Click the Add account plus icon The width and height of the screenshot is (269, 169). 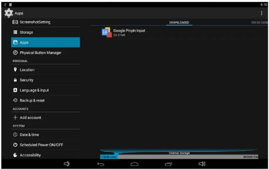coord(15,117)
